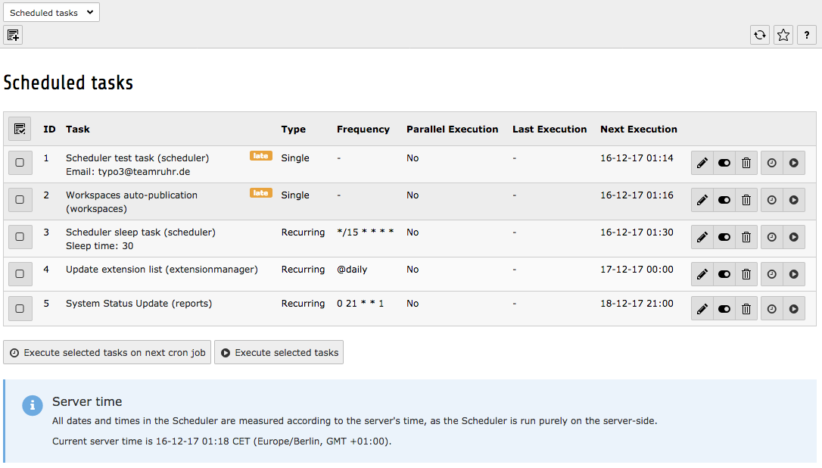The height and width of the screenshot is (468, 822).
Task: Bookmark this page with the star icon
Action: click(x=783, y=35)
